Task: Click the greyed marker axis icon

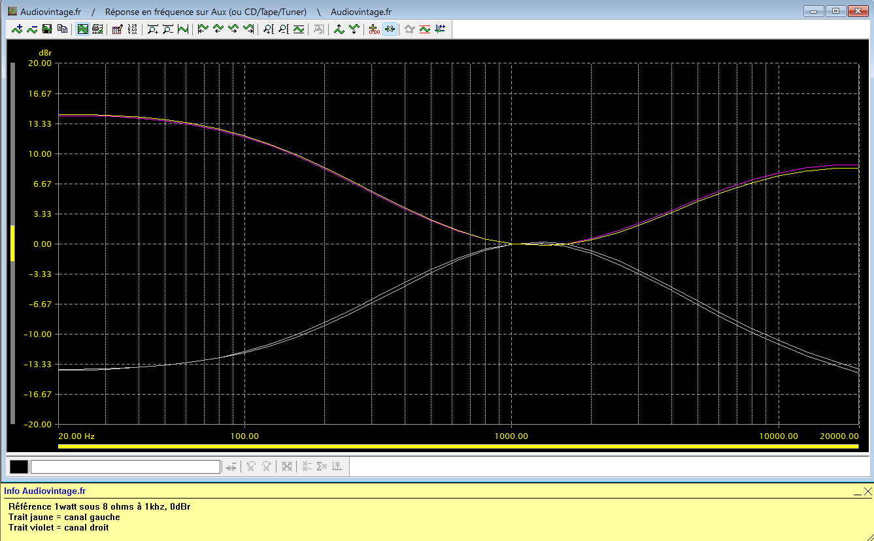Action: (337, 467)
